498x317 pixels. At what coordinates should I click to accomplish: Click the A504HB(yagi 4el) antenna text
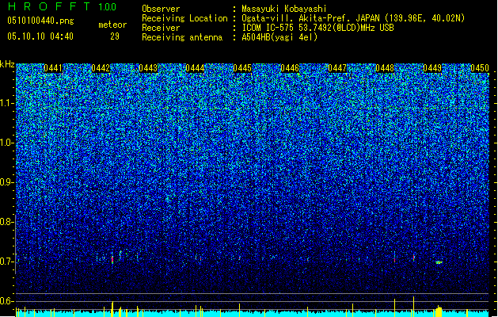coord(279,37)
